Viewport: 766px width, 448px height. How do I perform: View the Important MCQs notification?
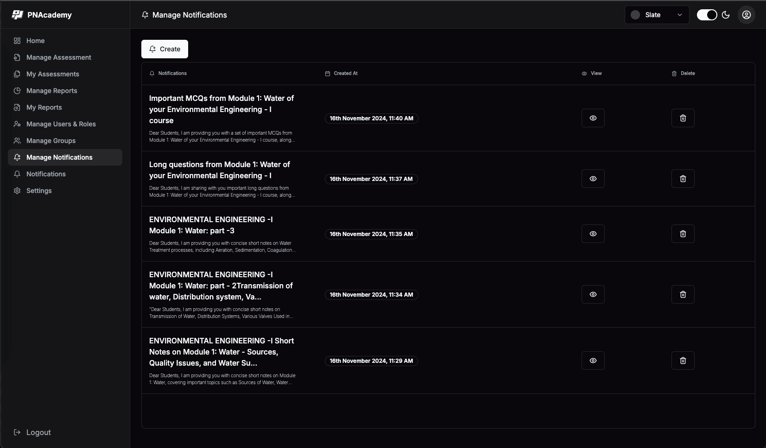[593, 118]
